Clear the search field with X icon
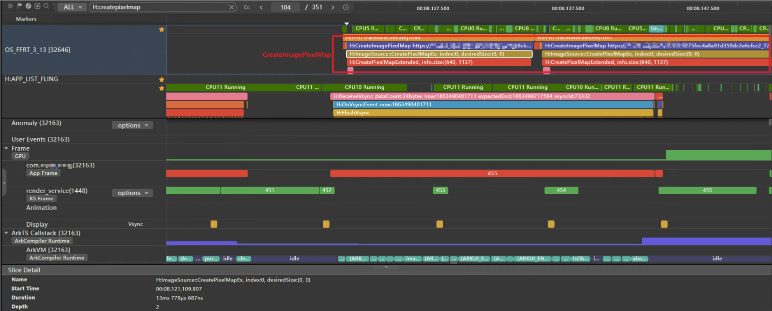Image resolution: width=772 pixels, height=311 pixels. coord(232,7)
